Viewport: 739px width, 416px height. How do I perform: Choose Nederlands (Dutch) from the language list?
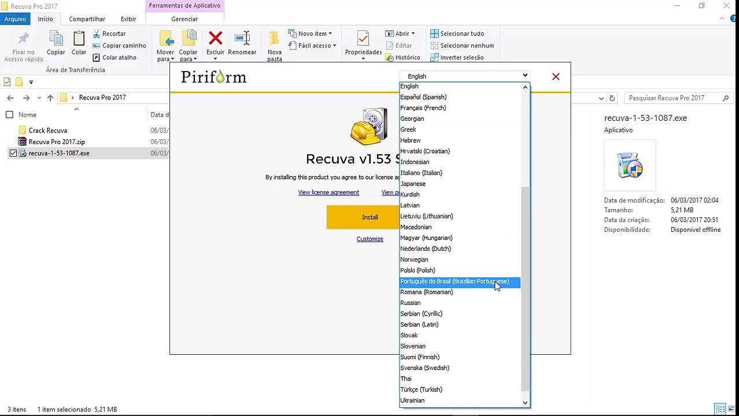[x=426, y=248]
